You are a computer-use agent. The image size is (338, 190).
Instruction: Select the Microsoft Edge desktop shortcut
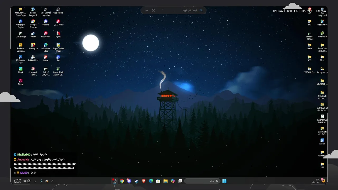coord(46,48)
